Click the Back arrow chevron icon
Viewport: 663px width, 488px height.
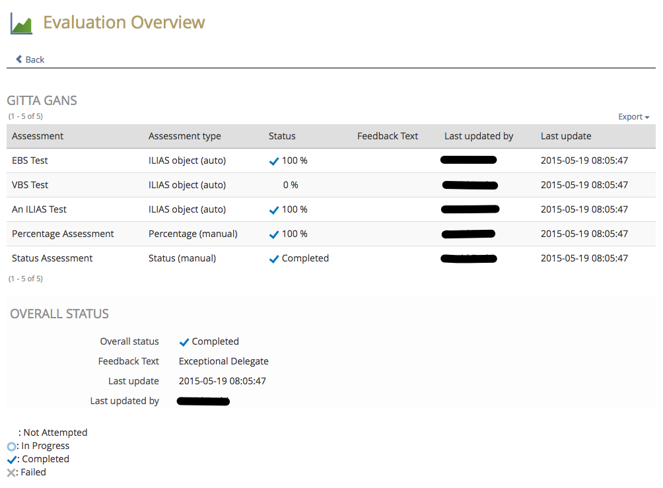(x=19, y=59)
